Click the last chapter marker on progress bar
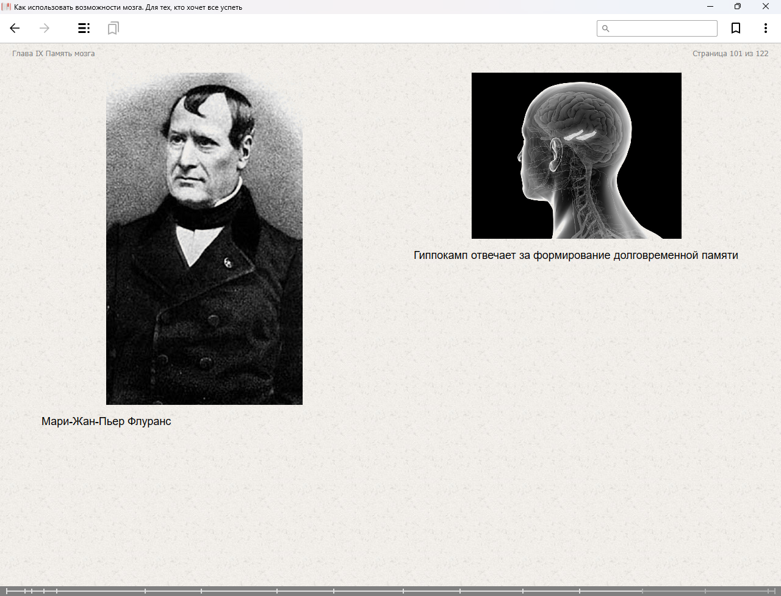The width and height of the screenshot is (781, 596). (x=769, y=591)
